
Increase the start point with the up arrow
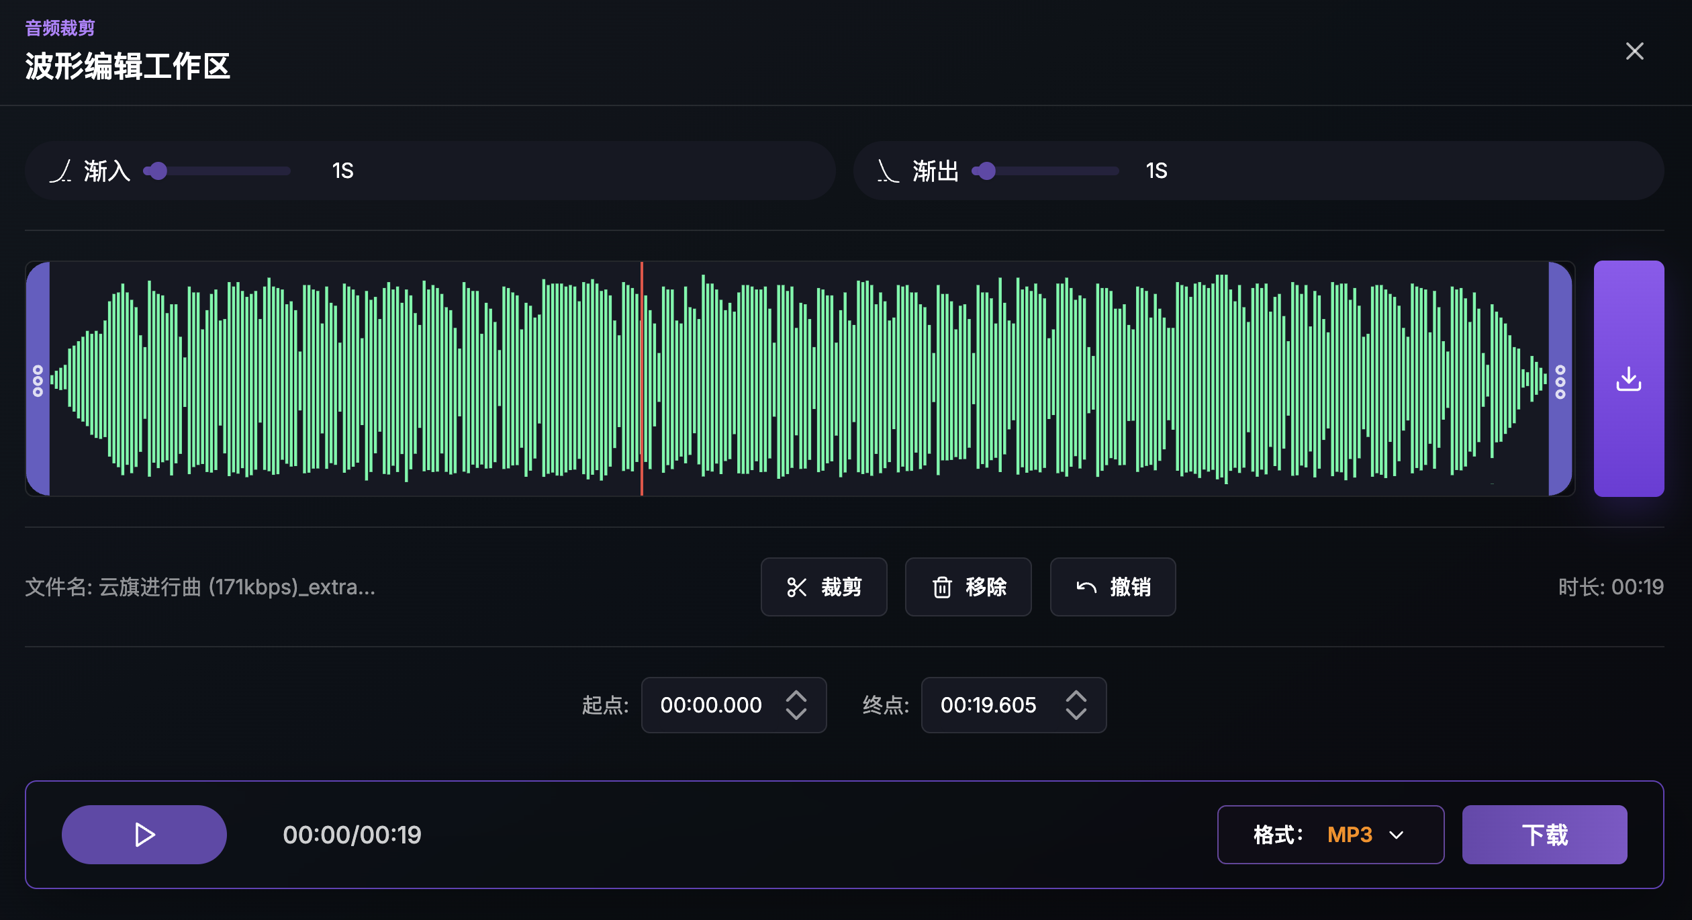click(796, 696)
